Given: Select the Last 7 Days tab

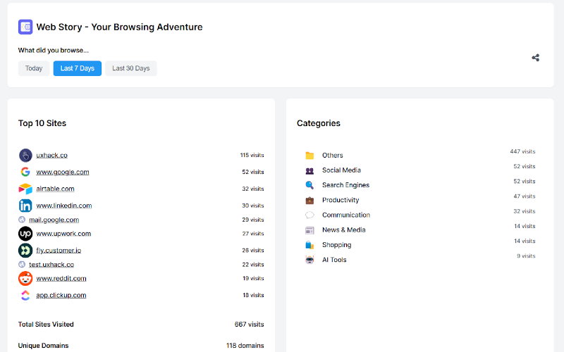Looking at the screenshot, I should pyautogui.click(x=78, y=68).
